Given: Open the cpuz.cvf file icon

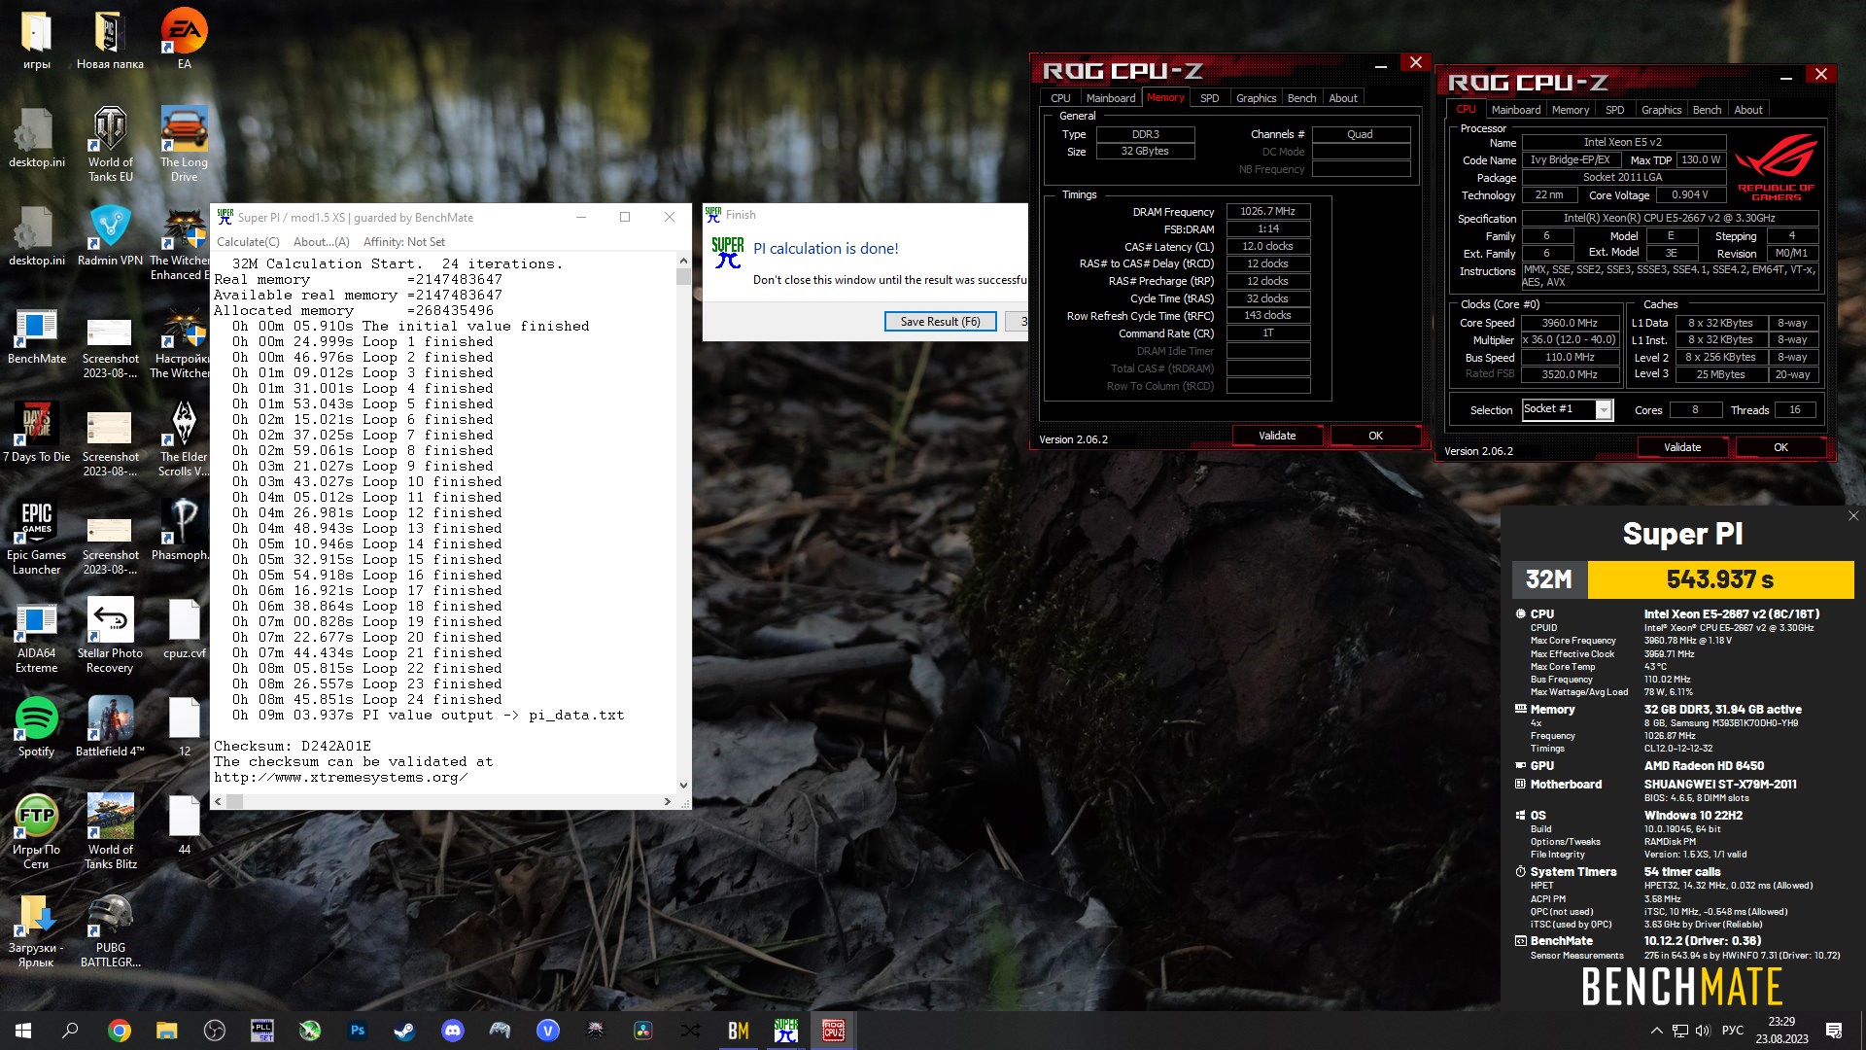Looking at the screenshot, I should tap(184, 629).
